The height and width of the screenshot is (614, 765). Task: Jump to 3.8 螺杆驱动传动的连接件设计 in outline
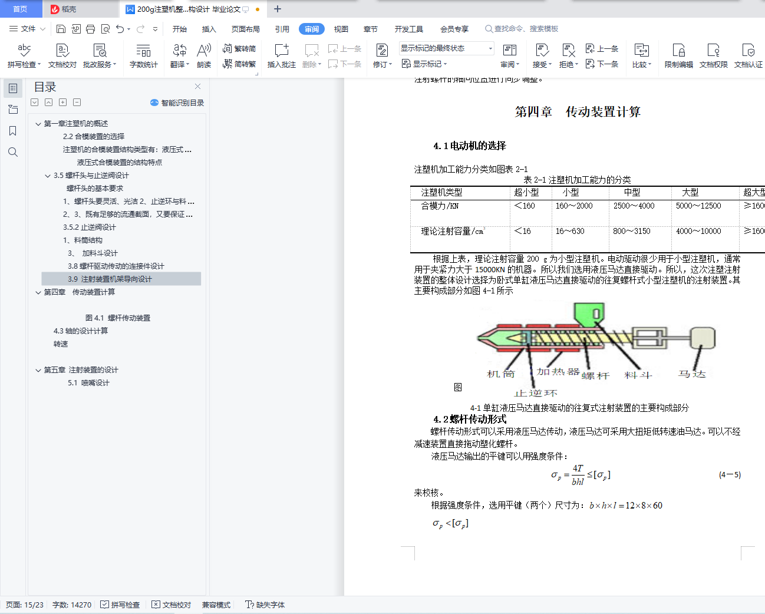[116, 266]
